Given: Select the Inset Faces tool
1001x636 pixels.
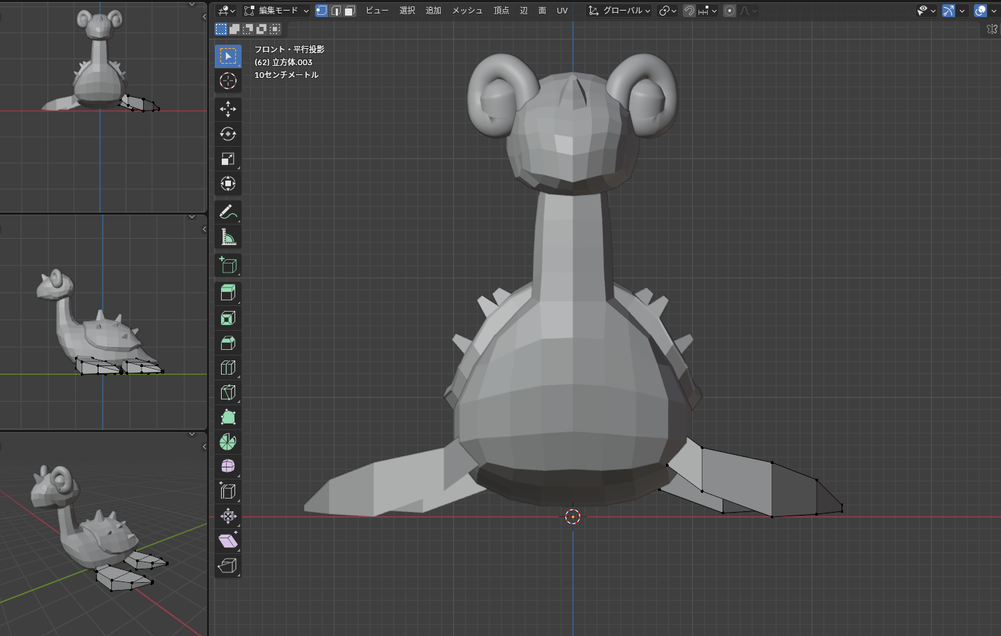Looking at the screenshot, I should click(227, 318).
